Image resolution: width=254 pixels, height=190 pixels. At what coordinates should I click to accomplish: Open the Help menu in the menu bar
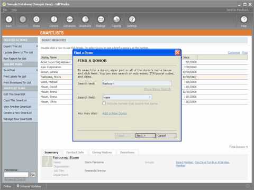(x=14, y=10)
